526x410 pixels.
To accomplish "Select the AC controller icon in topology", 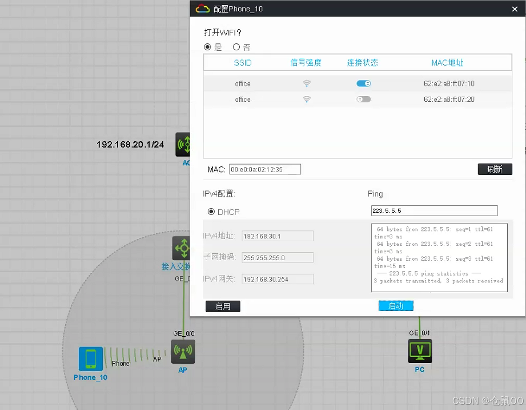I will point(183,145).
